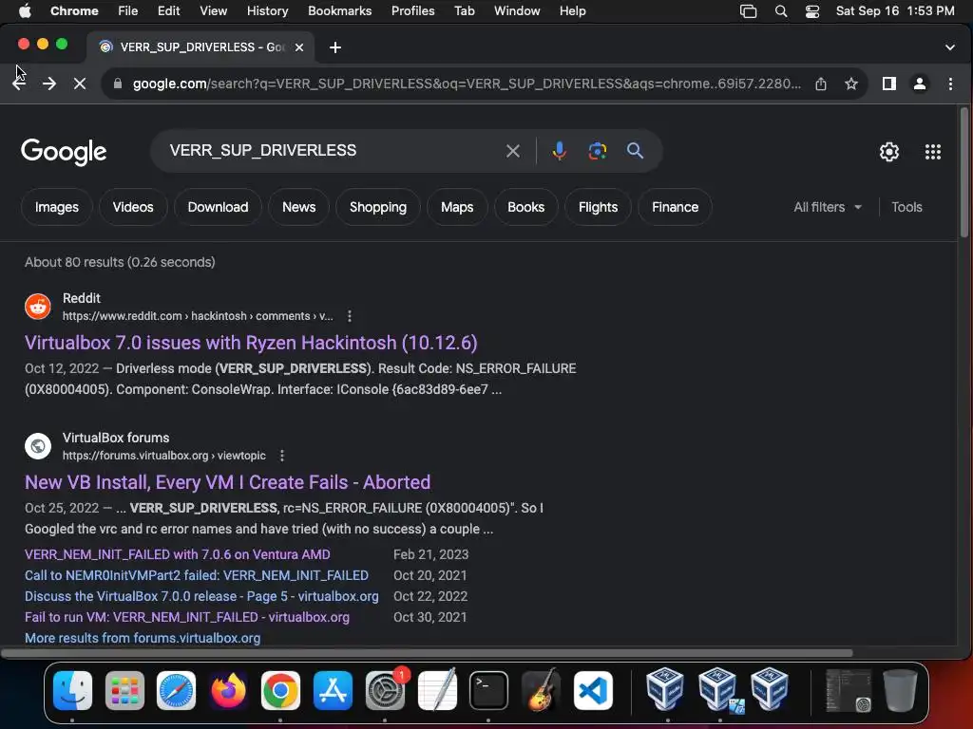Toggle the Chrome side panel icon
Viewport: 973px width, 729px height.
click(888, 84)
